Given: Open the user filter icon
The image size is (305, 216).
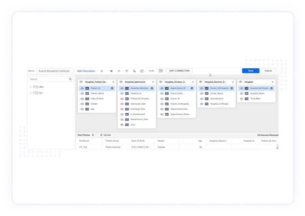Looking at the screenshot, I should [134, 71].
